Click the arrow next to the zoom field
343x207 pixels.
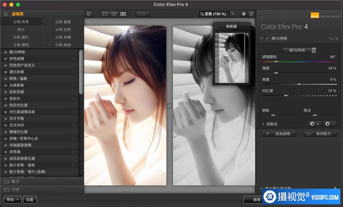tap(233, 14)
